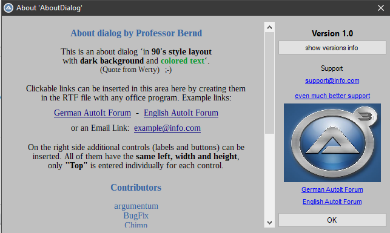Click the 'Contributors' heading
The height and width of the screenshot is (233, 390).
[136, 188]
